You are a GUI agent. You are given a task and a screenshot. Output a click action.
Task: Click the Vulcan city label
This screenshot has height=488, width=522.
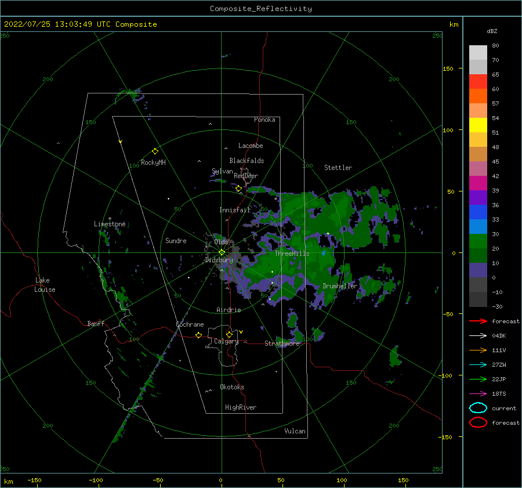pos(295,431)
